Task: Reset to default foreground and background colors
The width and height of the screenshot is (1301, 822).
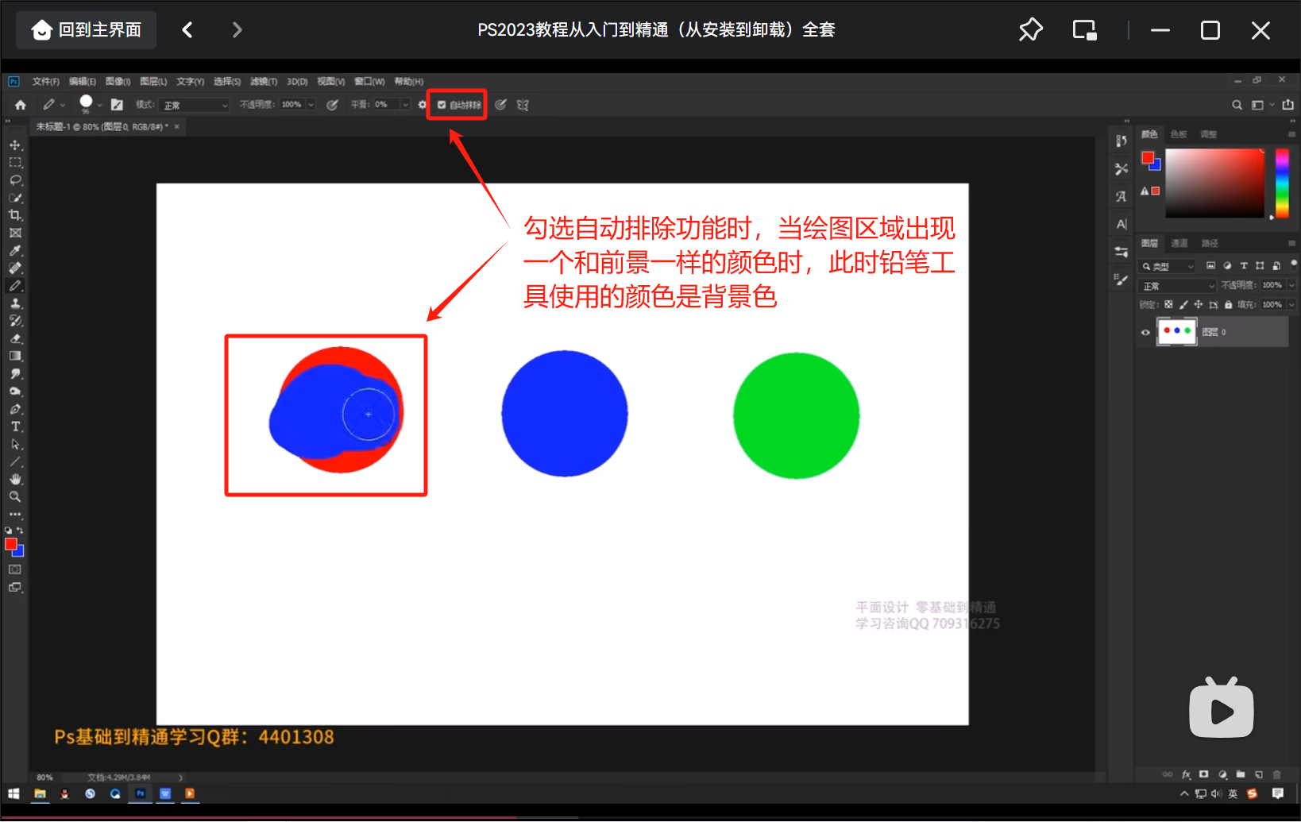Action: [9, 530]
